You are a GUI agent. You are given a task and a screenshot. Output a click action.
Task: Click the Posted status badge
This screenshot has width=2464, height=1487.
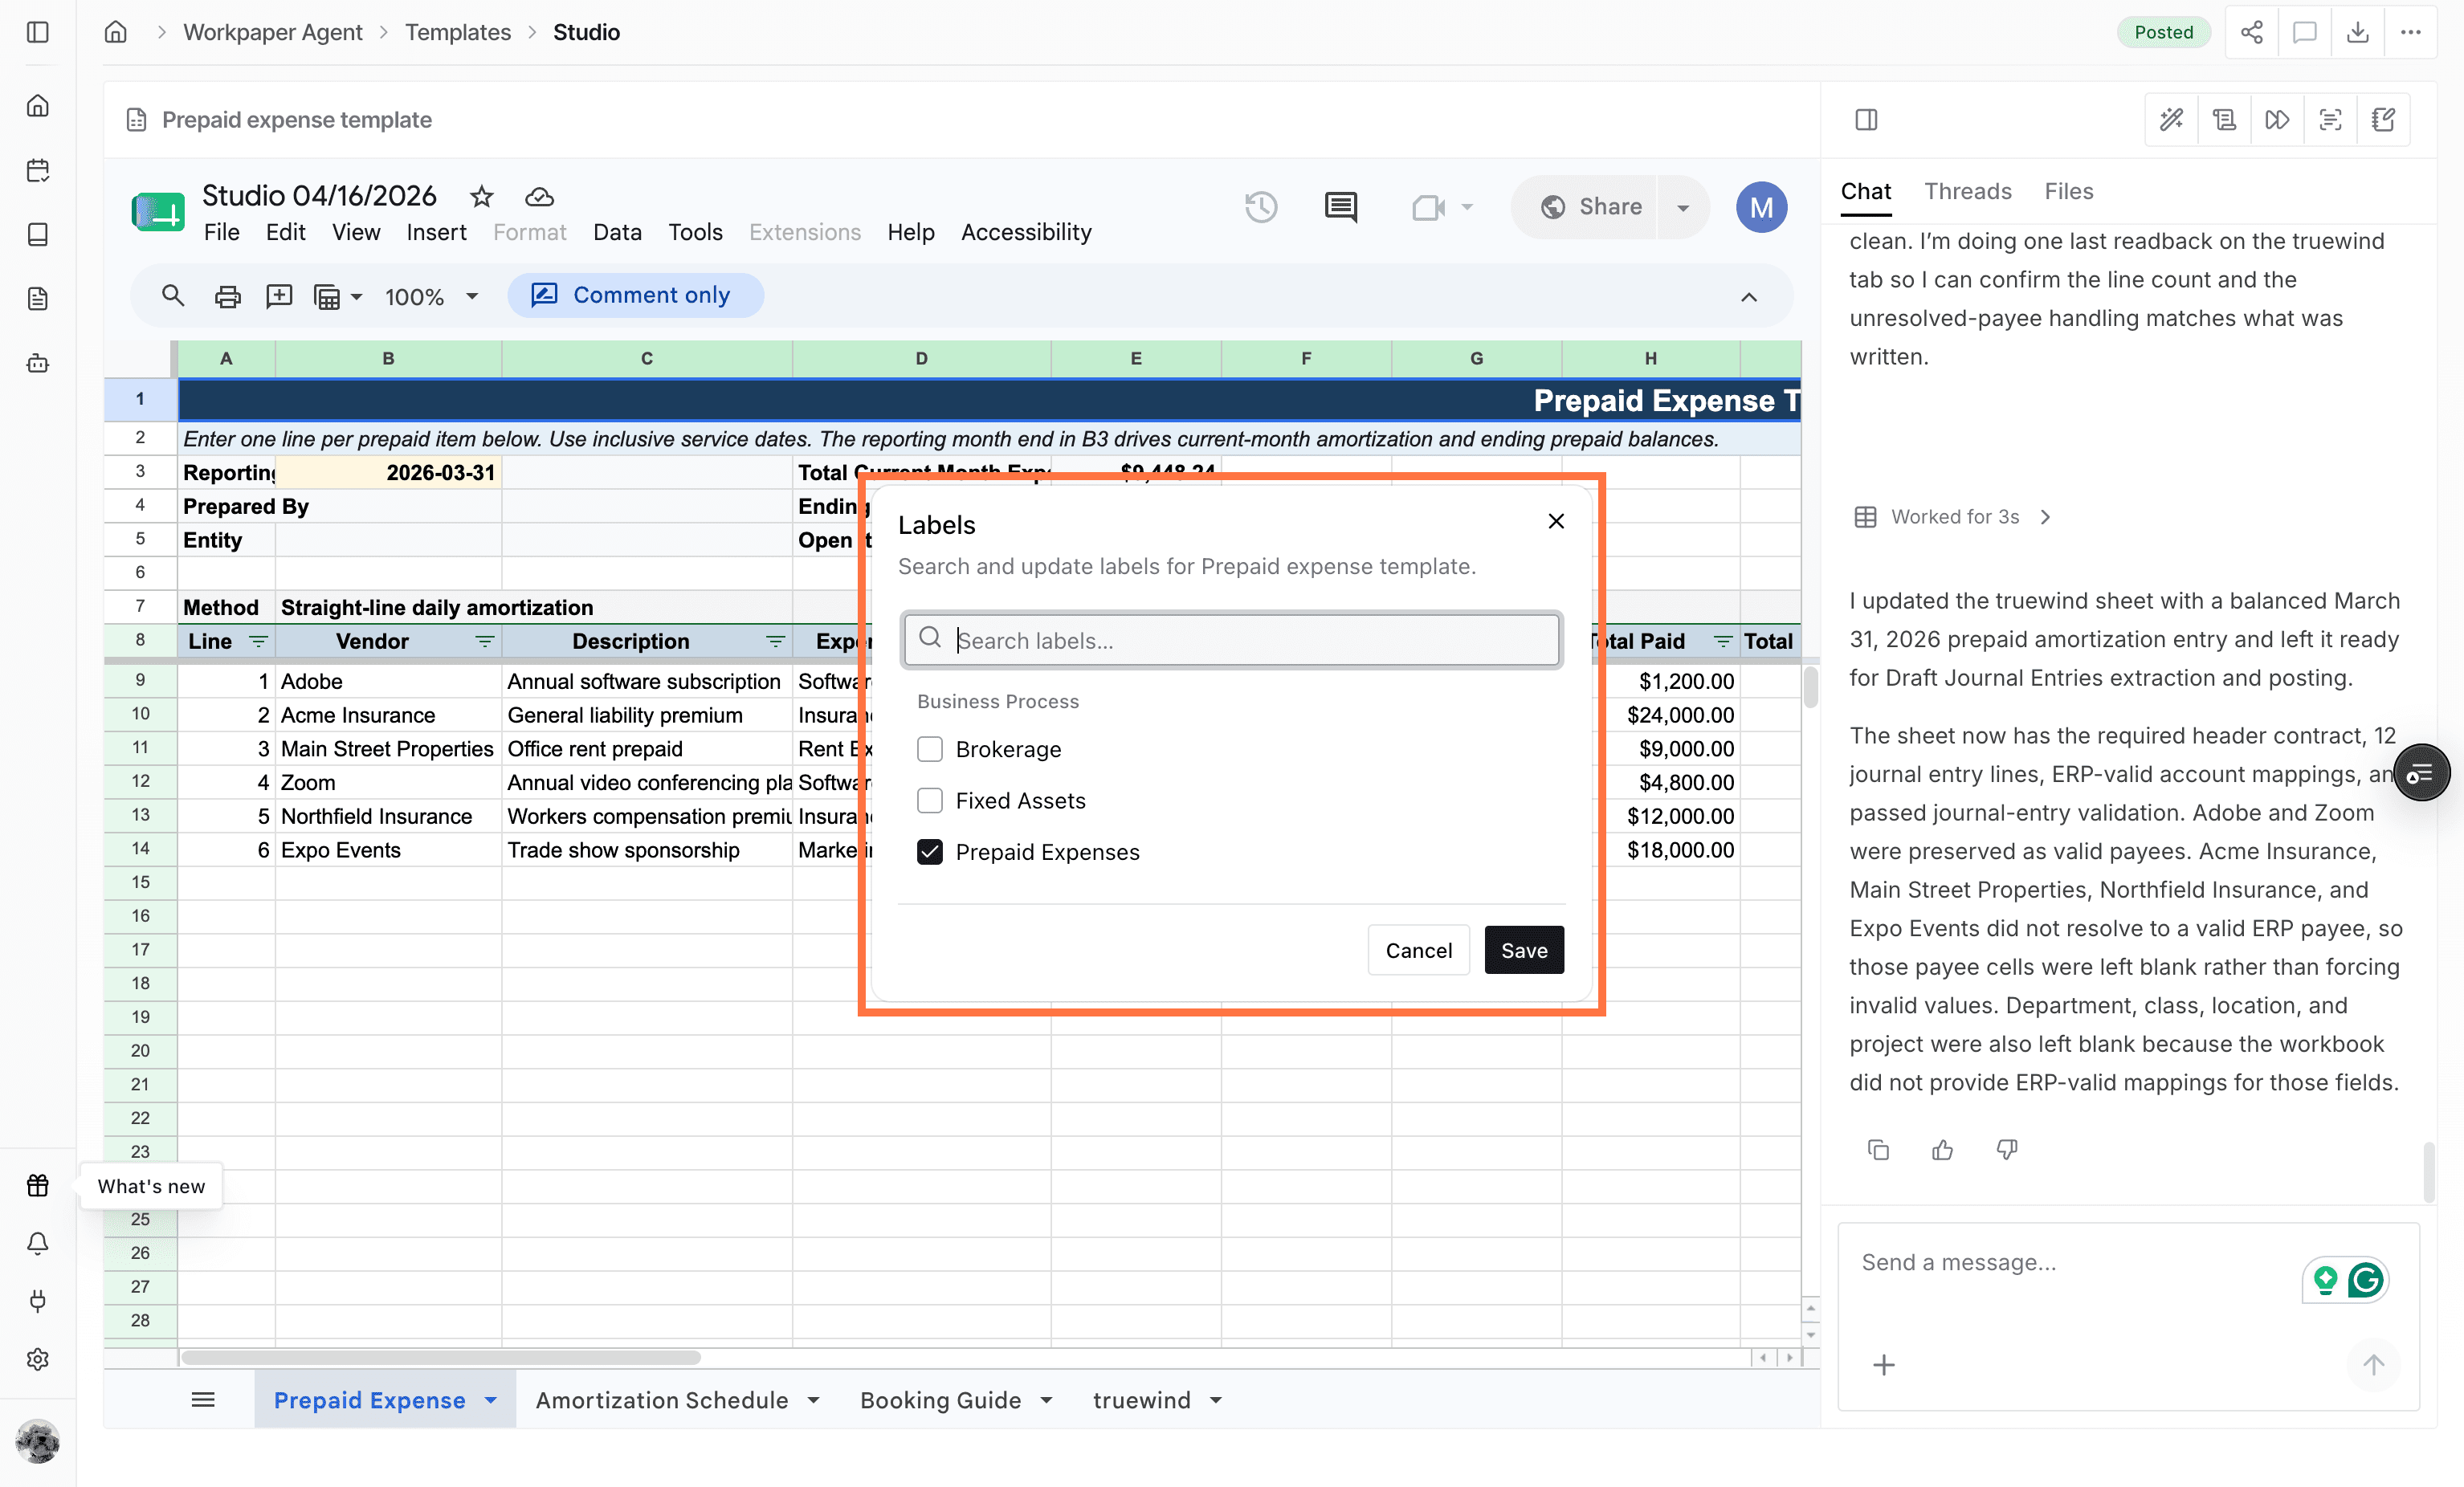2163,32
